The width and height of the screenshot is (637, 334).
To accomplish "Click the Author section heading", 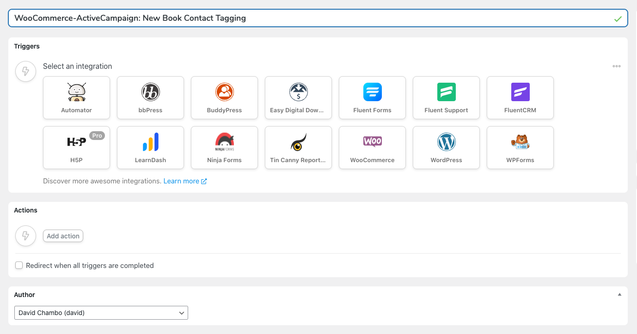I will click(24, 295).
